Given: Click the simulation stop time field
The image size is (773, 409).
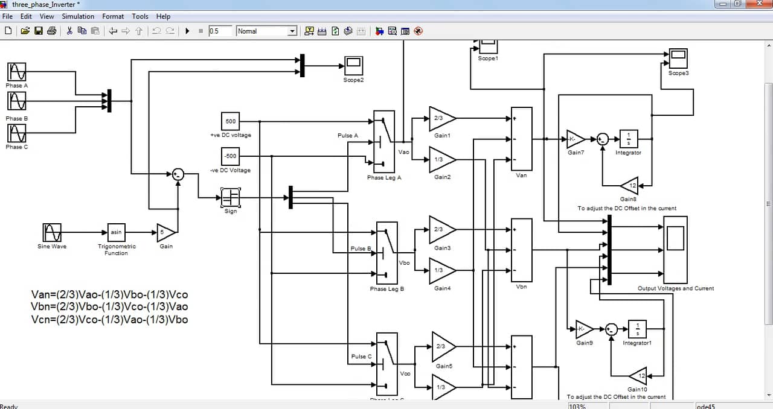Looking at the screenshot, I should pos(220,31).
